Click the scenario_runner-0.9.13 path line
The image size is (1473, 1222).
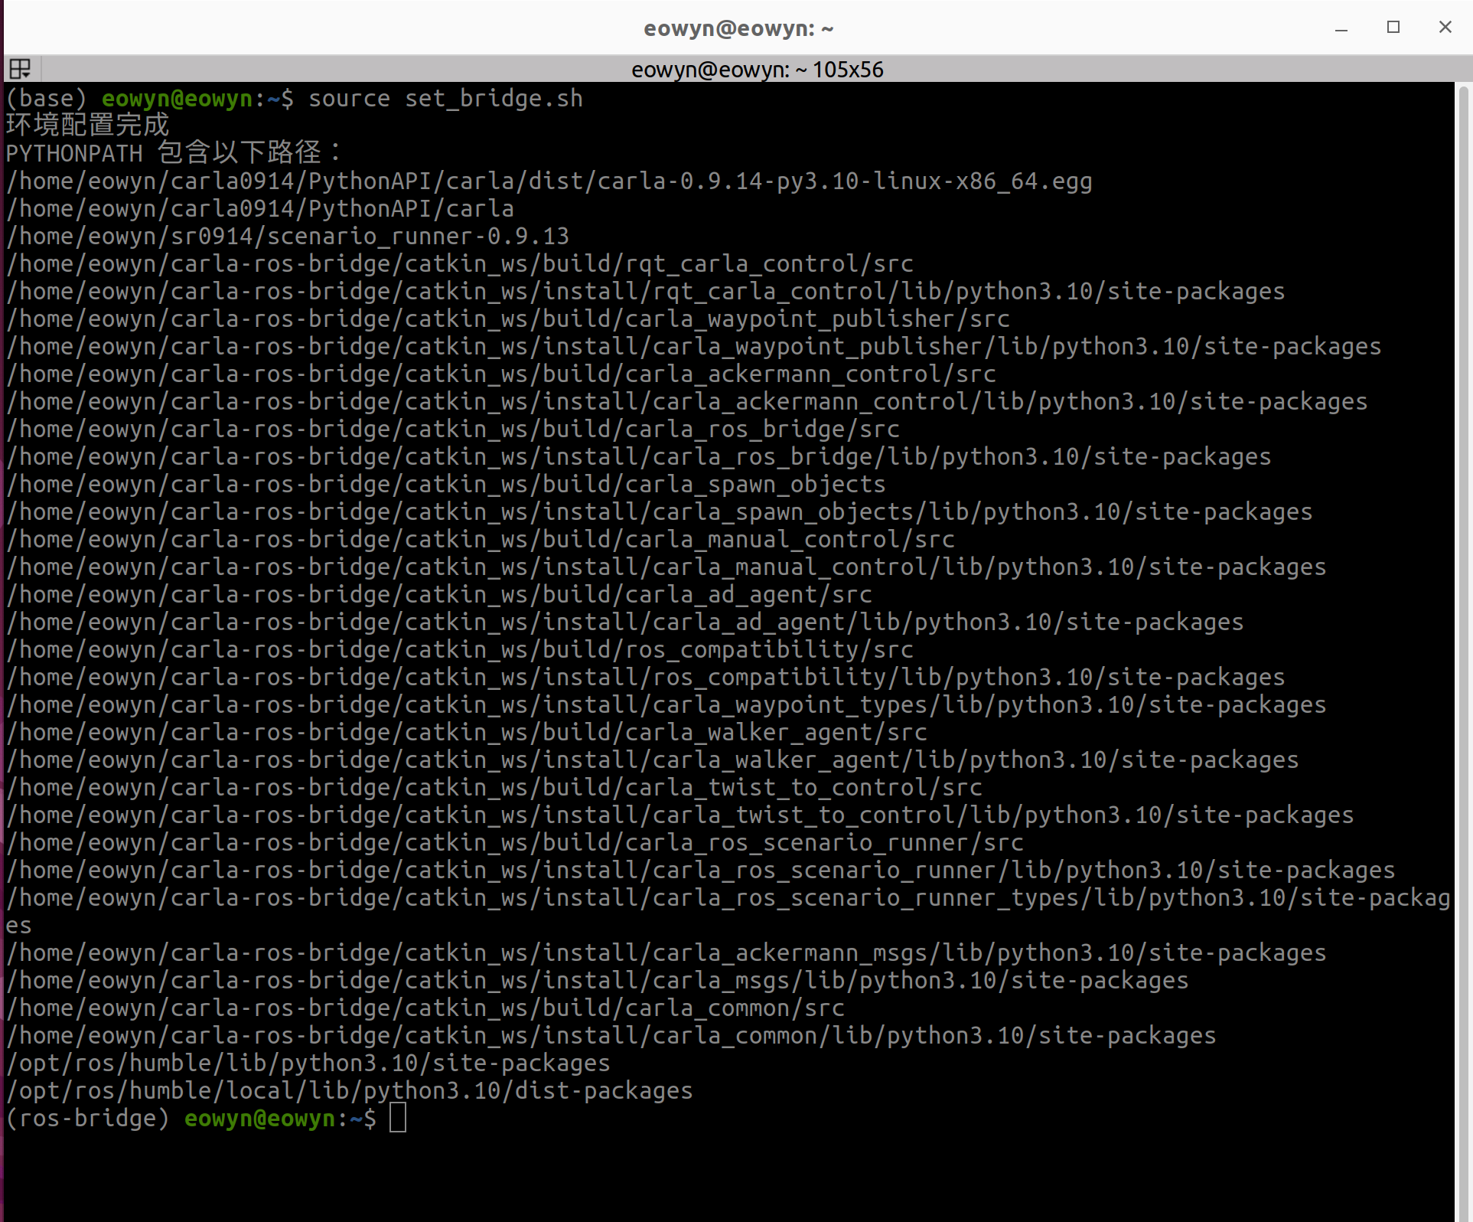[x=288, y=237]
